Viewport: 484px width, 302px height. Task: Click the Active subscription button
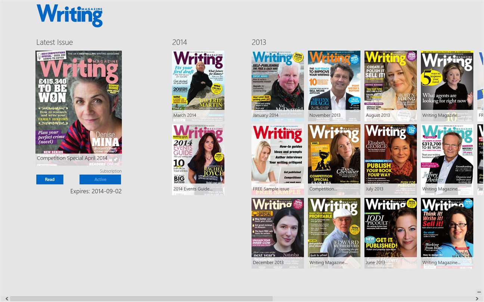100,179
